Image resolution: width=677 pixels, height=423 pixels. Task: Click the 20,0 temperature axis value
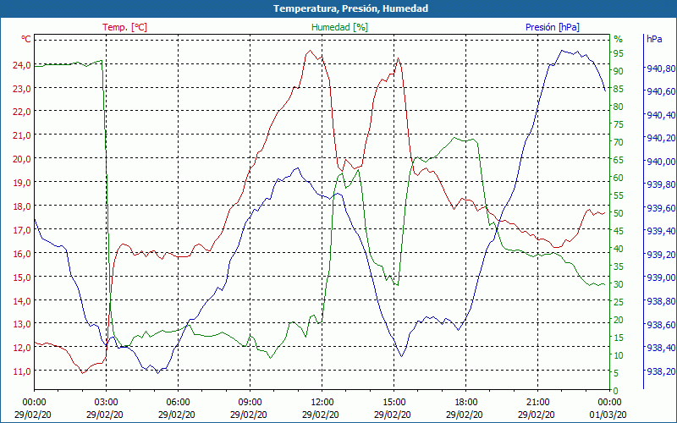23,159
